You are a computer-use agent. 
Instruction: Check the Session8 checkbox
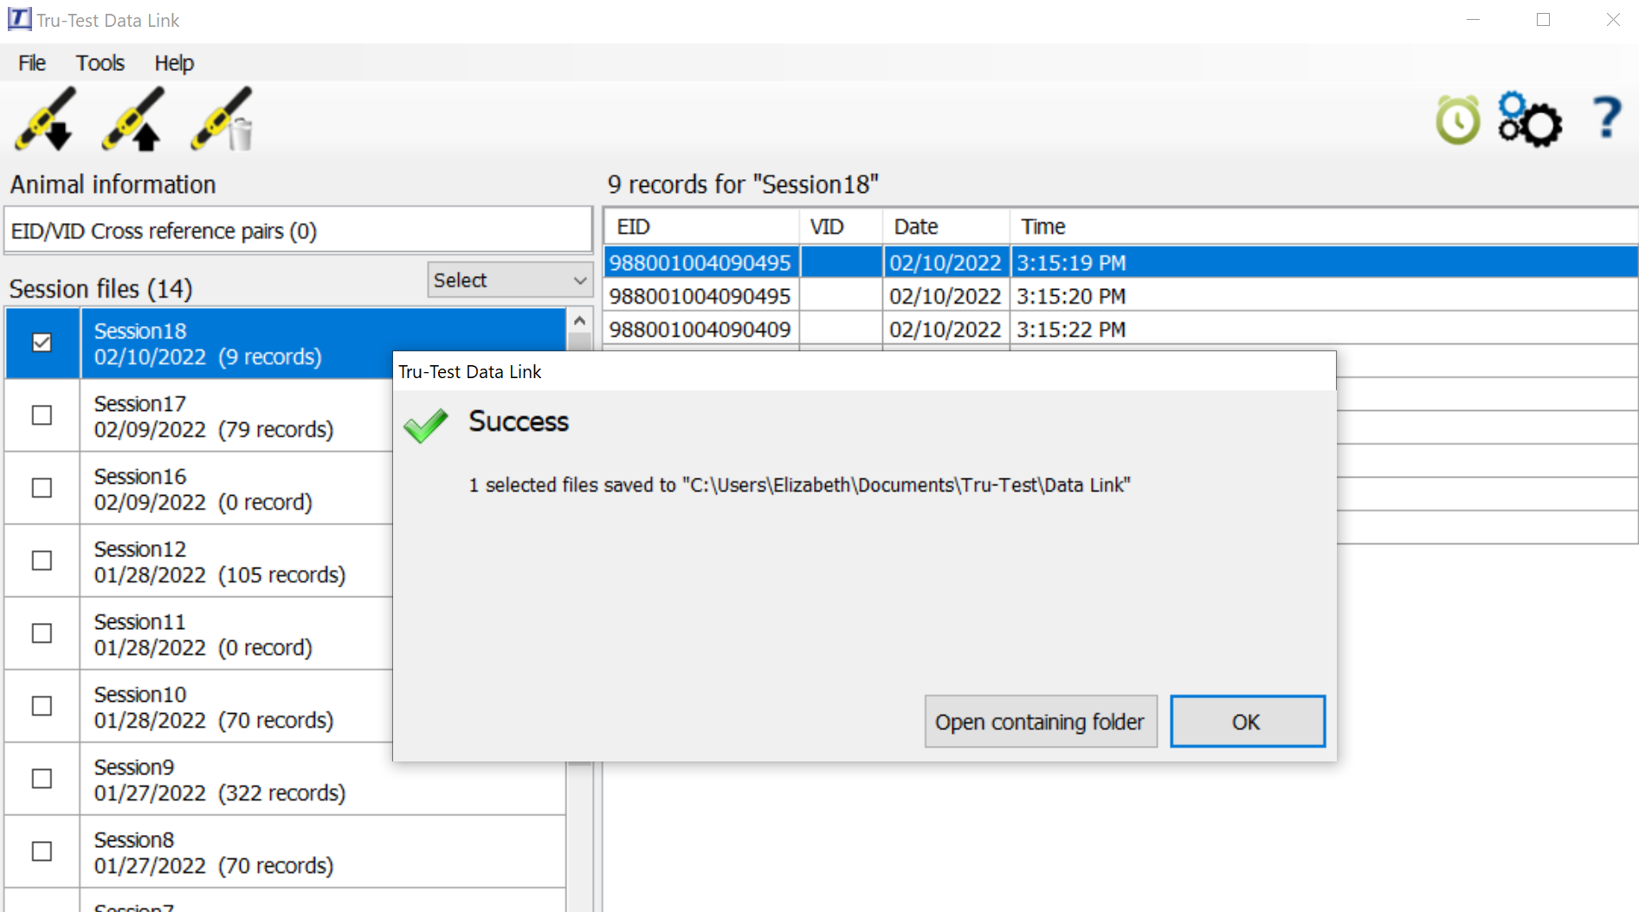coord(42,851)
